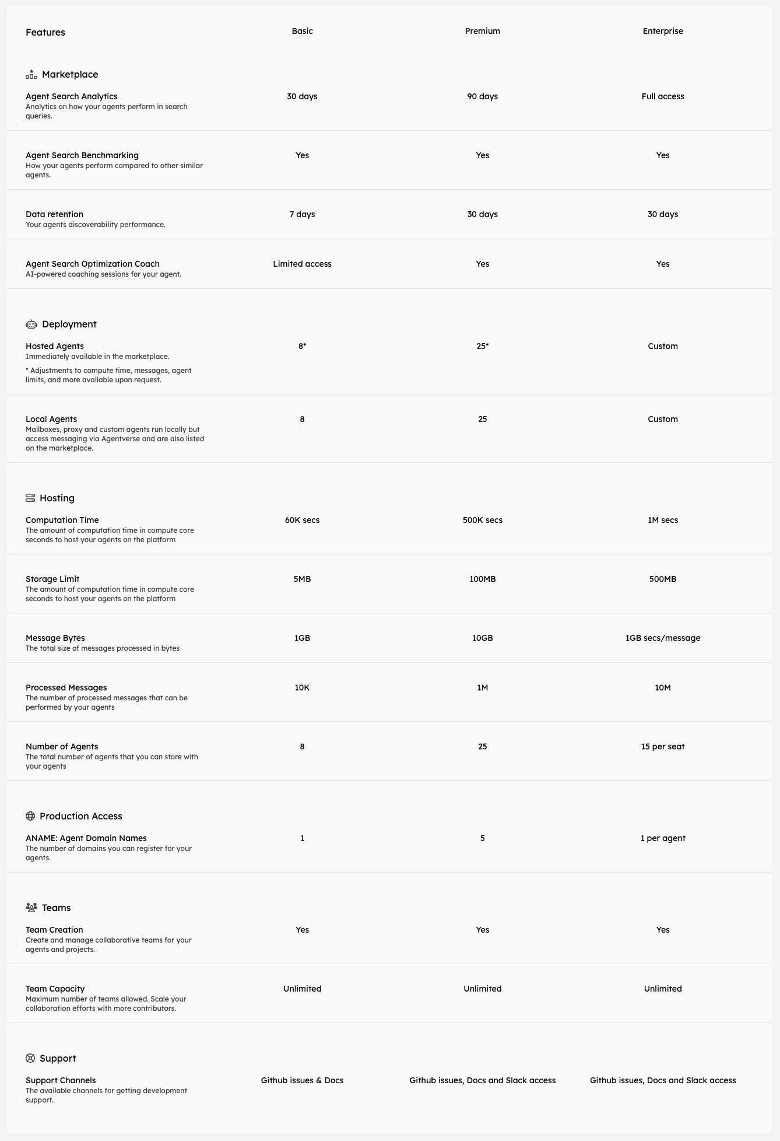Select the Premium plan column header
The height and width of the screenshot is (1141, 780).
(482, 31)
